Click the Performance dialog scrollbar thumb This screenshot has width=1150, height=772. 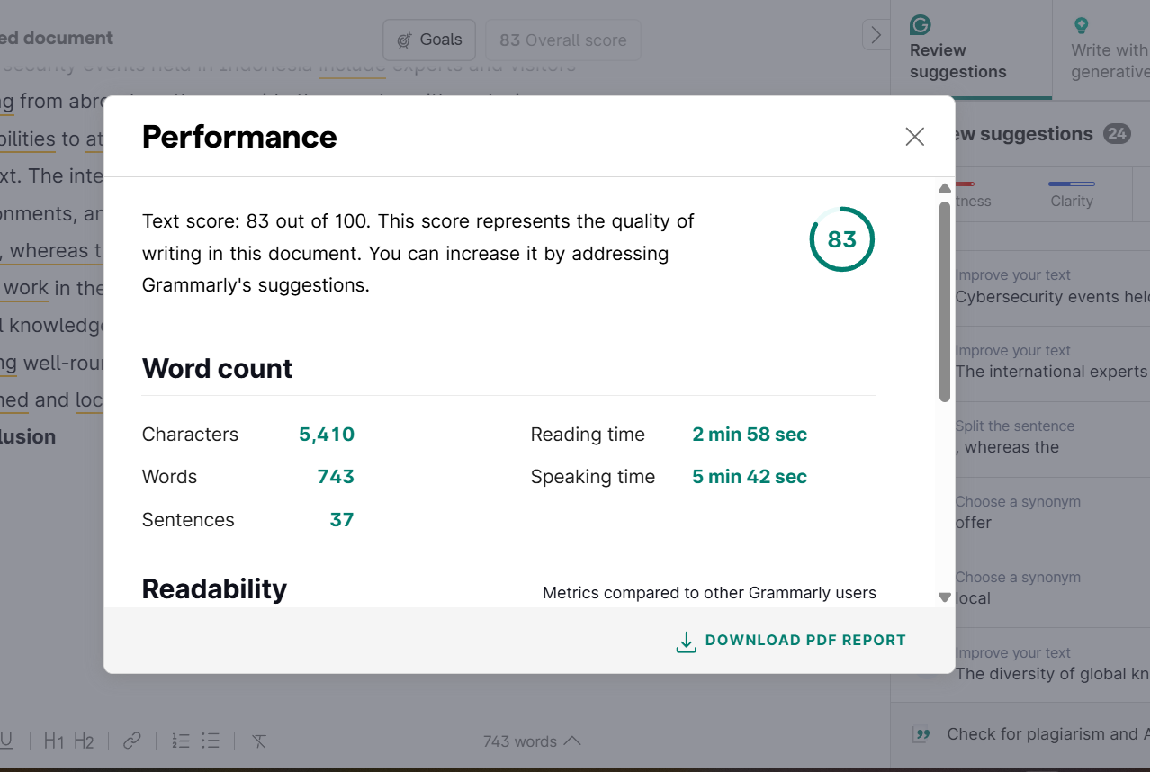(x=944, y=301)
